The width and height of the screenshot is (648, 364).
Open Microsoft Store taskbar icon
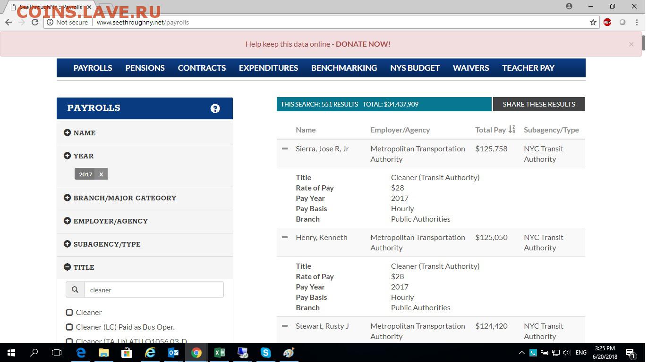coord(127,352)
